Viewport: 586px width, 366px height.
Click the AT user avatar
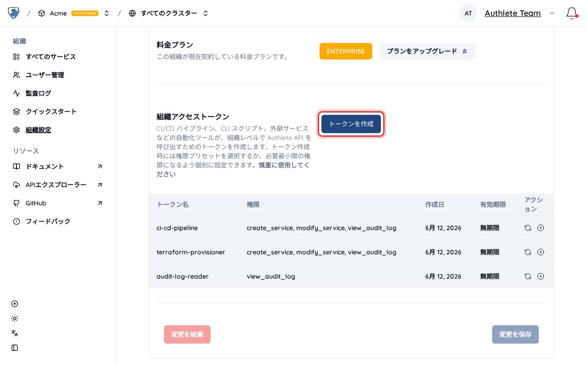[468, 13]
